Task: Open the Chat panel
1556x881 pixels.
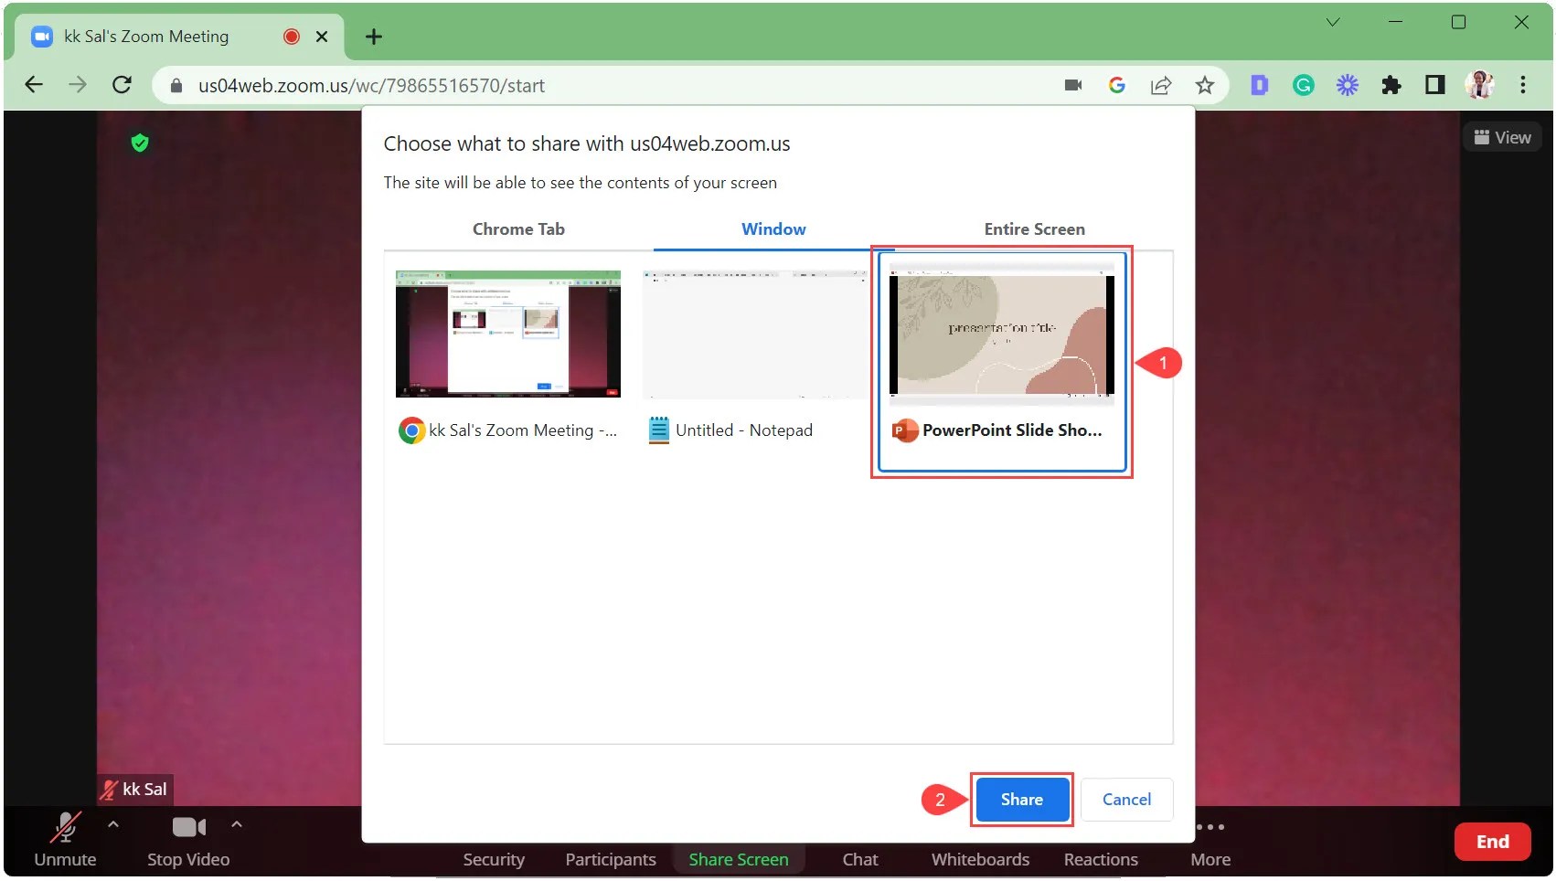Action: 858,859
